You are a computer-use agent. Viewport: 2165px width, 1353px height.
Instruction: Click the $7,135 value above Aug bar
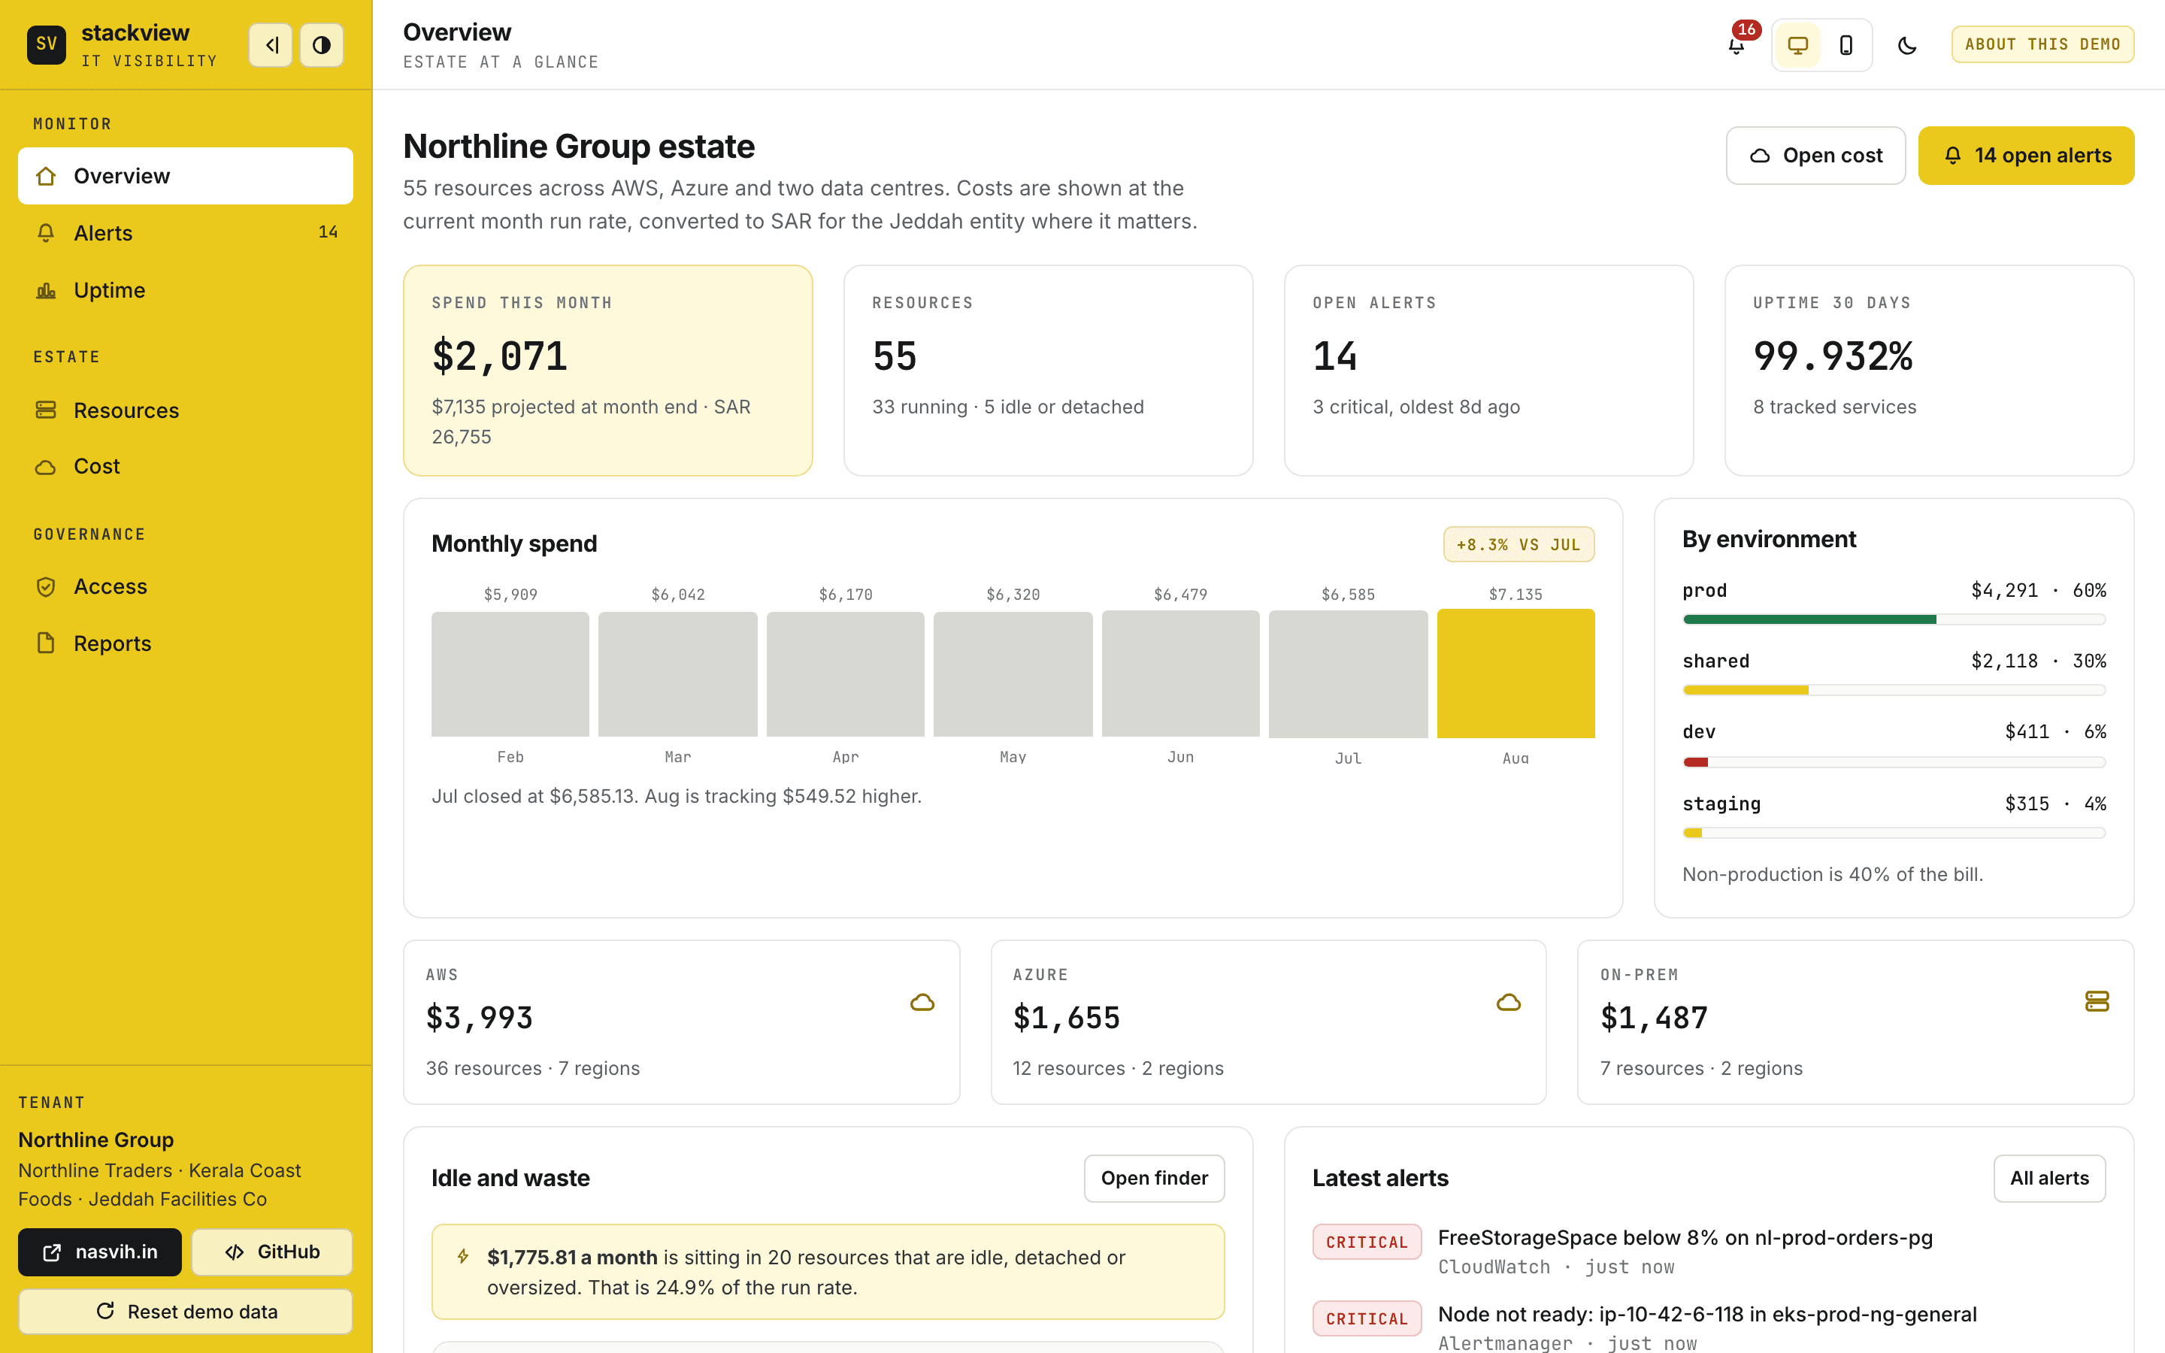[1515, 595]
